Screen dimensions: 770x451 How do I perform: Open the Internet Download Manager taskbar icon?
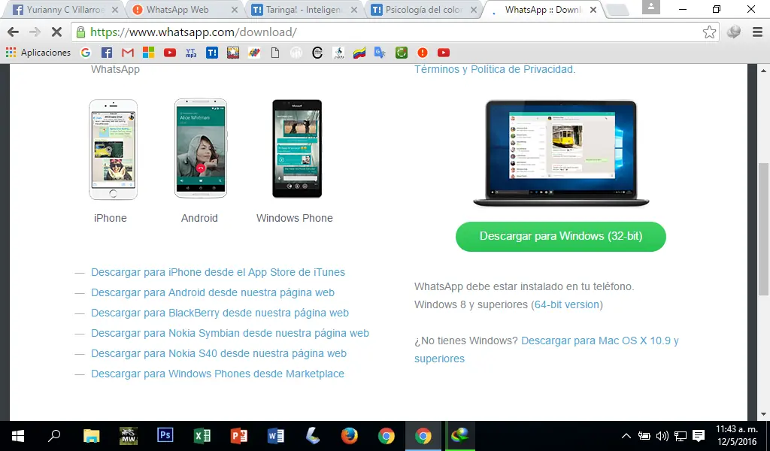(x=460, y=435)
